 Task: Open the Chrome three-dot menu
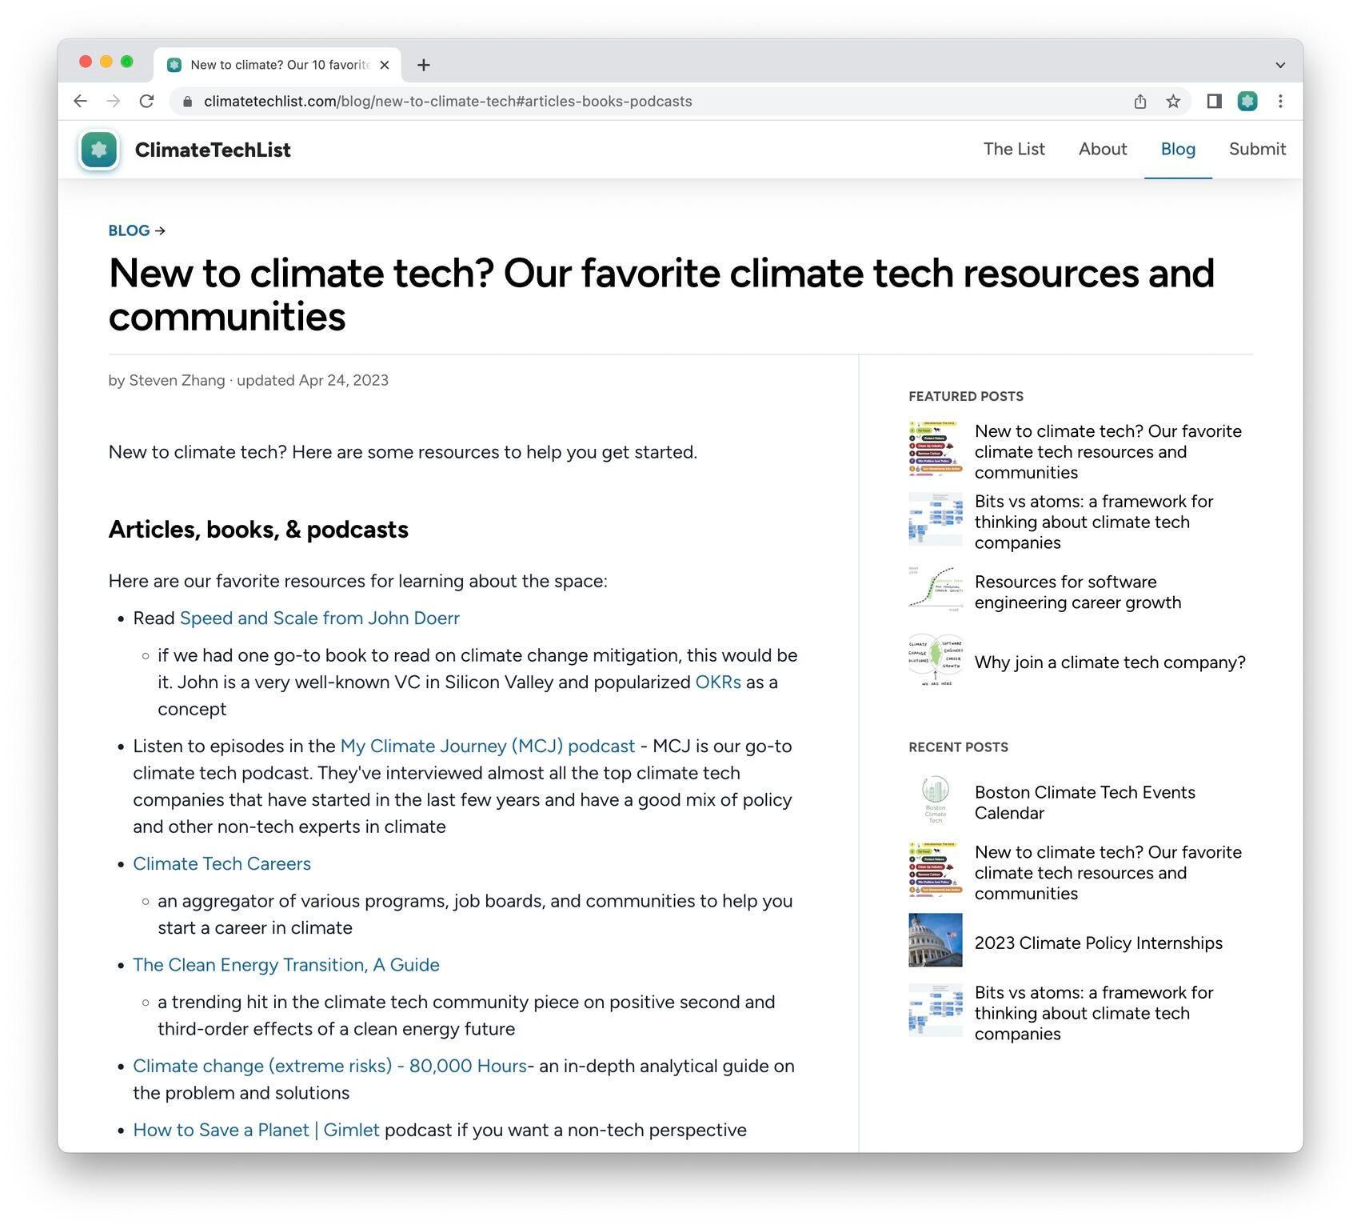tap(1280, 101)
